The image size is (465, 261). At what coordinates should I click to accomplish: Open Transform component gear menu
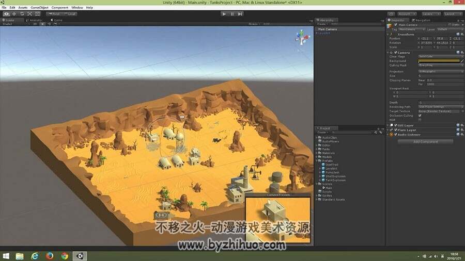(462, 35)
